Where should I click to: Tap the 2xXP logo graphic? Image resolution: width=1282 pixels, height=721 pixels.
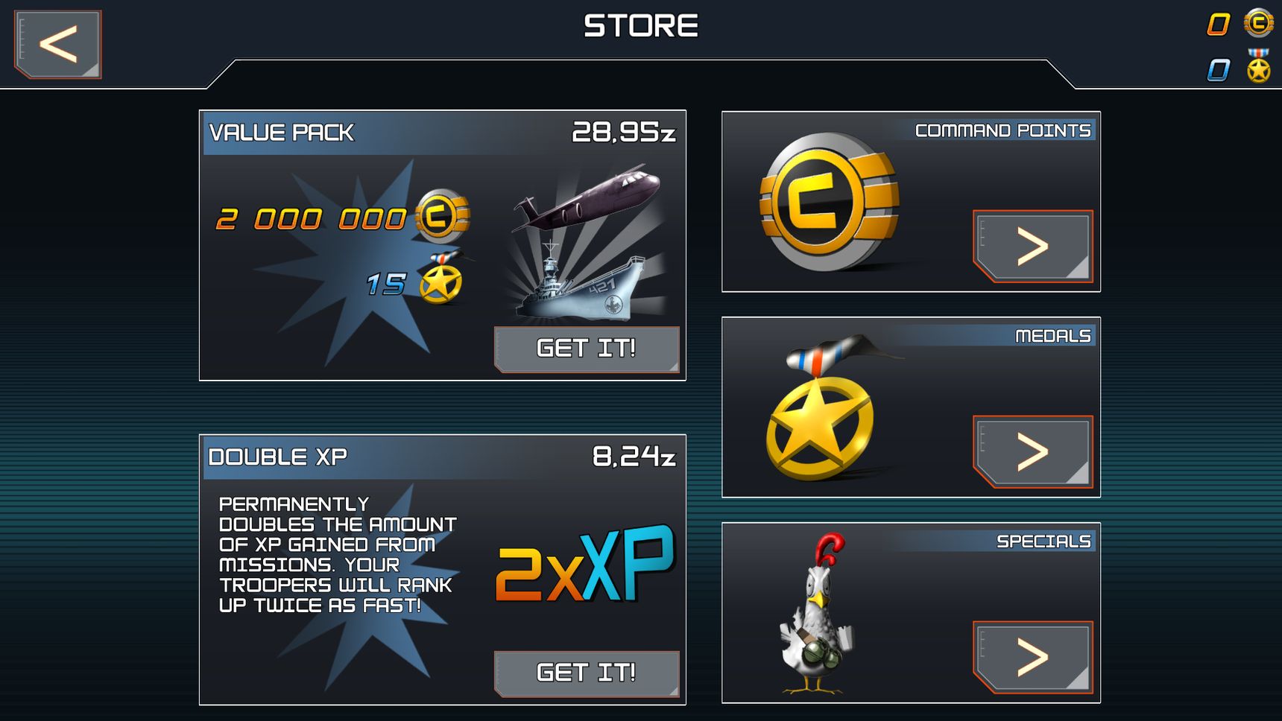[585, 565]
